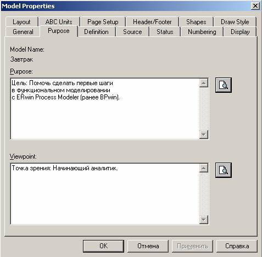
Task: Click the Purpose scrollbar down arrow
Action: (x=204, y=135)
